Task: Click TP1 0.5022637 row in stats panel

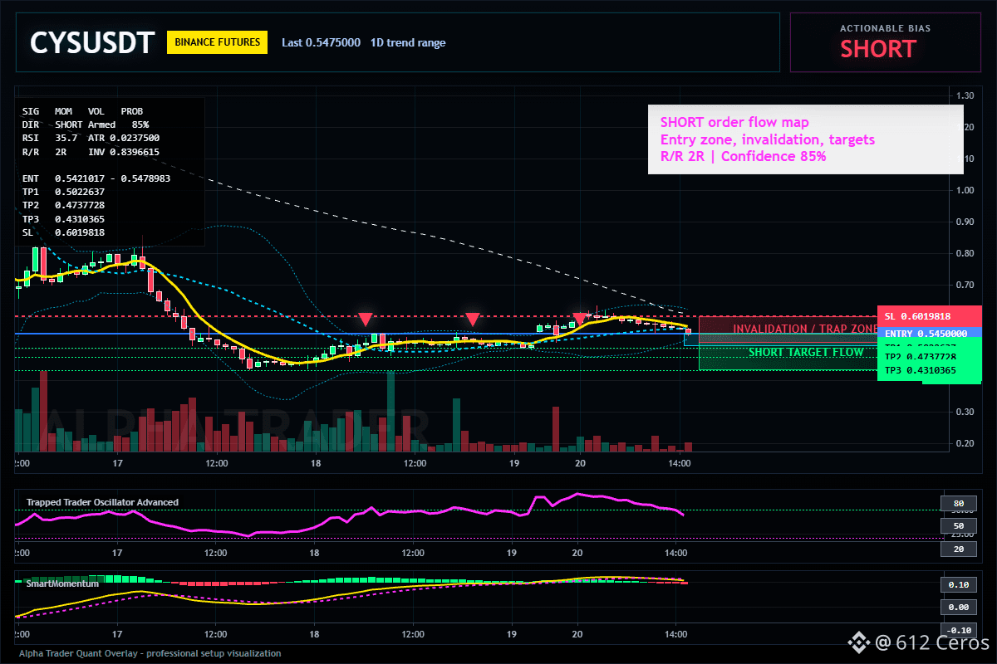Action: 63,192
